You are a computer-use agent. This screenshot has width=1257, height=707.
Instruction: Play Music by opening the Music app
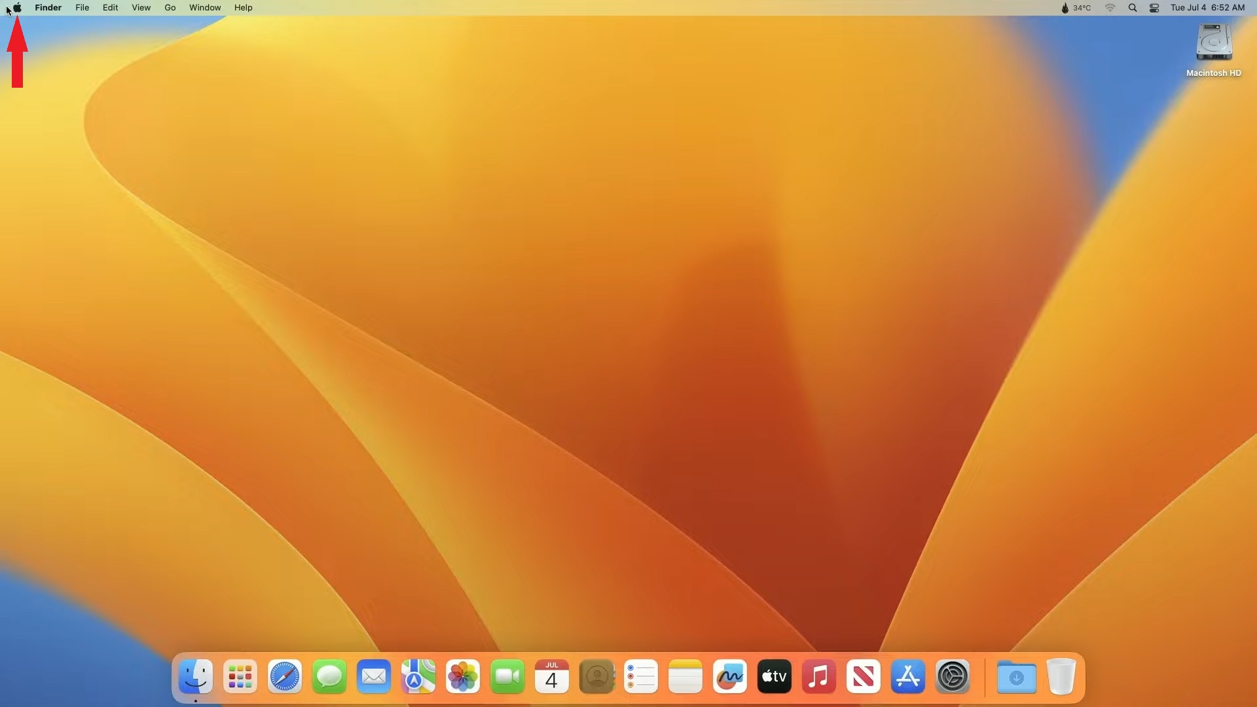click(x=818, y=676)
